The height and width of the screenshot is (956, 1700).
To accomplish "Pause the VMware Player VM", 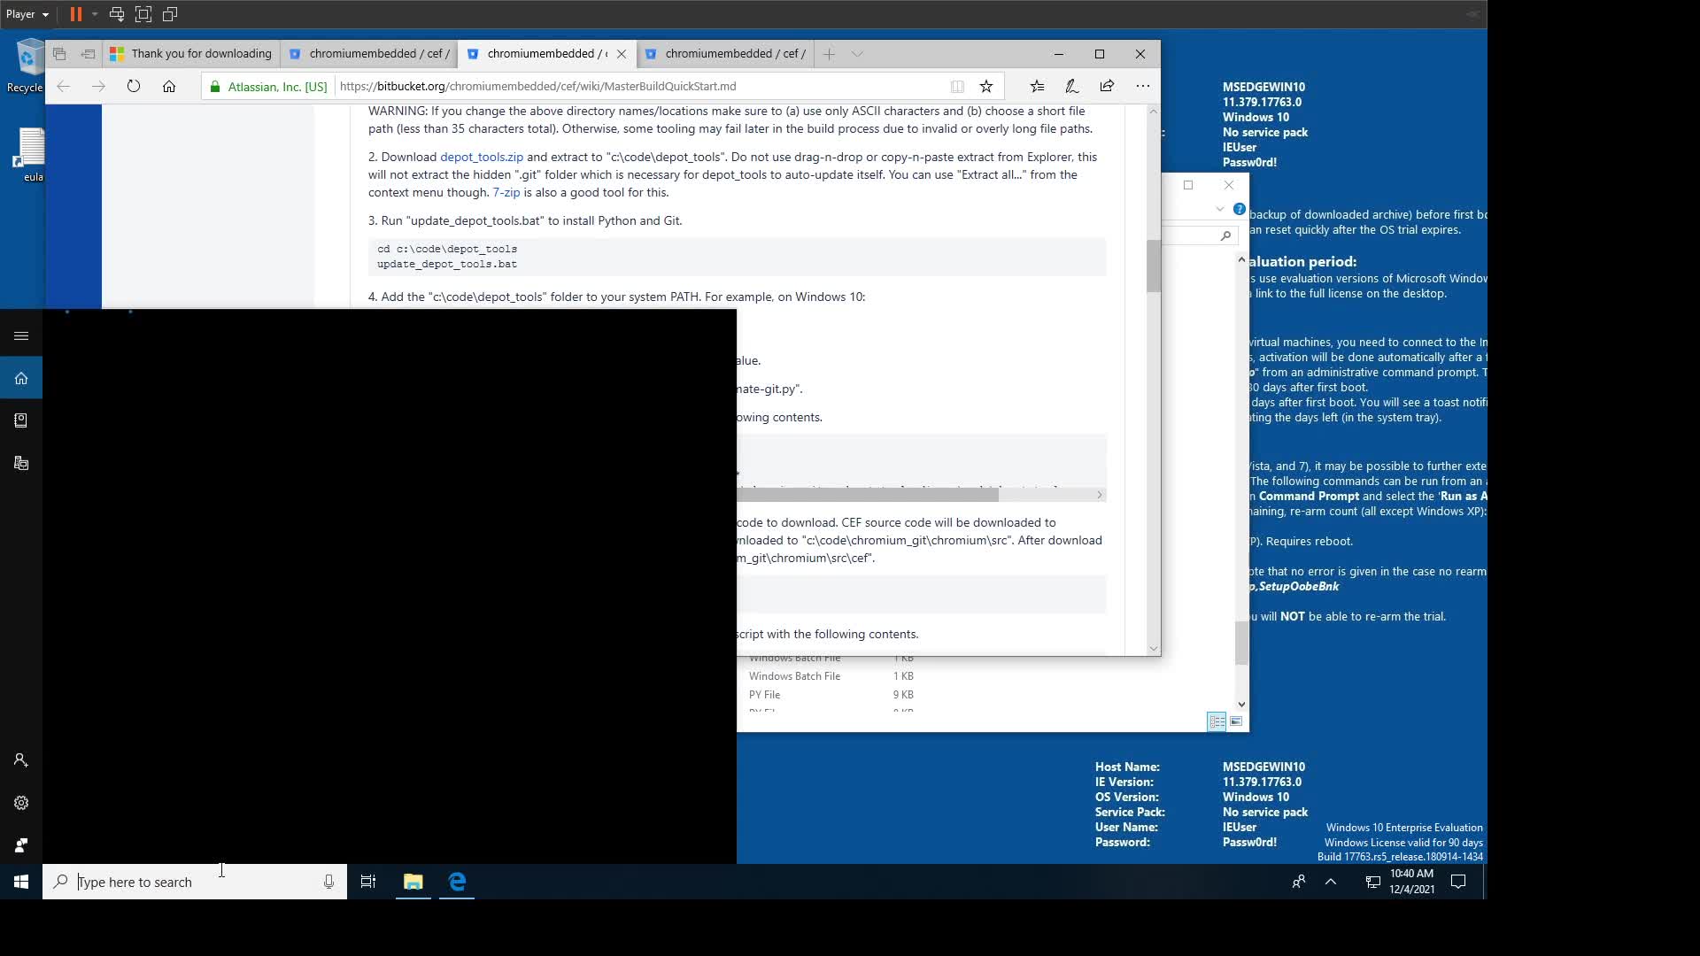I will pos(76,14).
